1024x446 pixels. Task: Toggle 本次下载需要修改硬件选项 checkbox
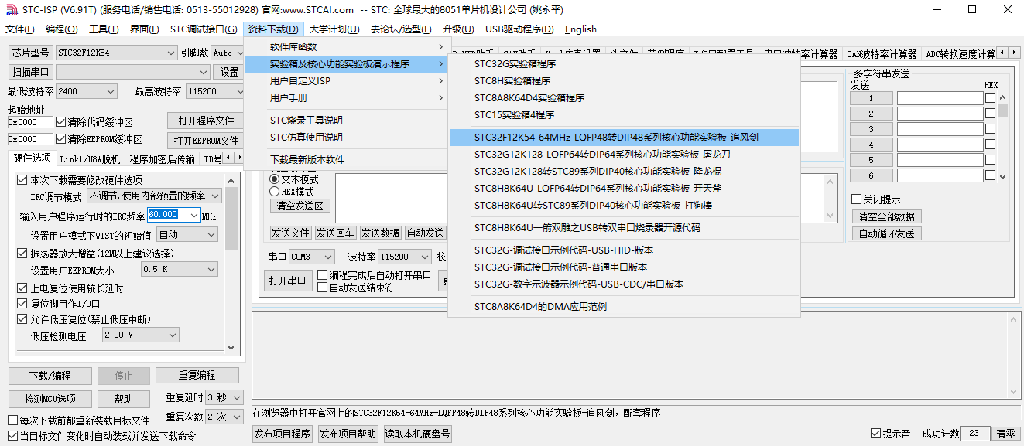click(x=22, y=180)
